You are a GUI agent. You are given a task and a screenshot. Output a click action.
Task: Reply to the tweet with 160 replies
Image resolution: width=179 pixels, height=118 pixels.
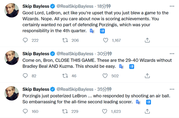(x=25, y=111)
